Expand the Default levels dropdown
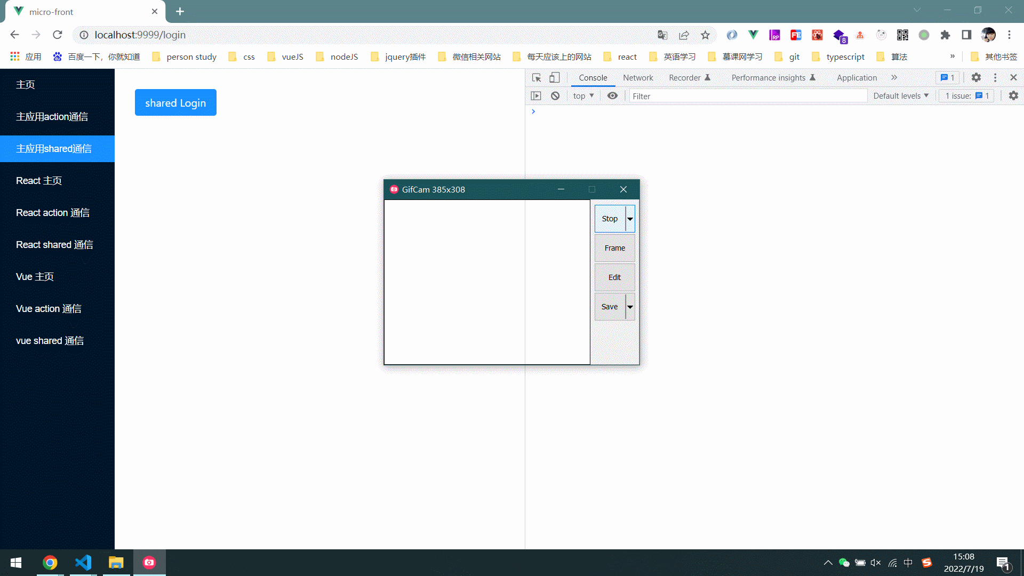 (x=901, y=96)
